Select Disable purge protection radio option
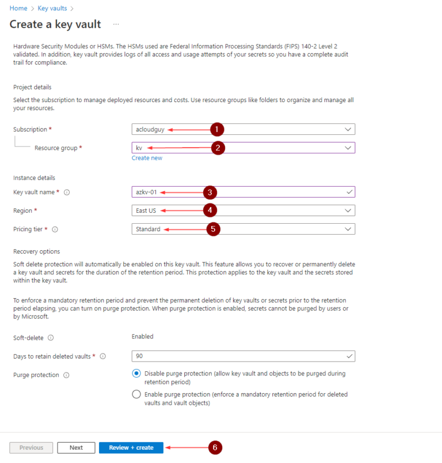The width and height of the screenshot is (442, 463). [136, 374]
